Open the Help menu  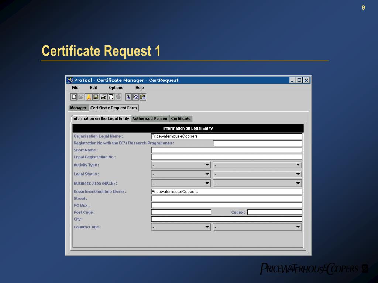[140, 88]
